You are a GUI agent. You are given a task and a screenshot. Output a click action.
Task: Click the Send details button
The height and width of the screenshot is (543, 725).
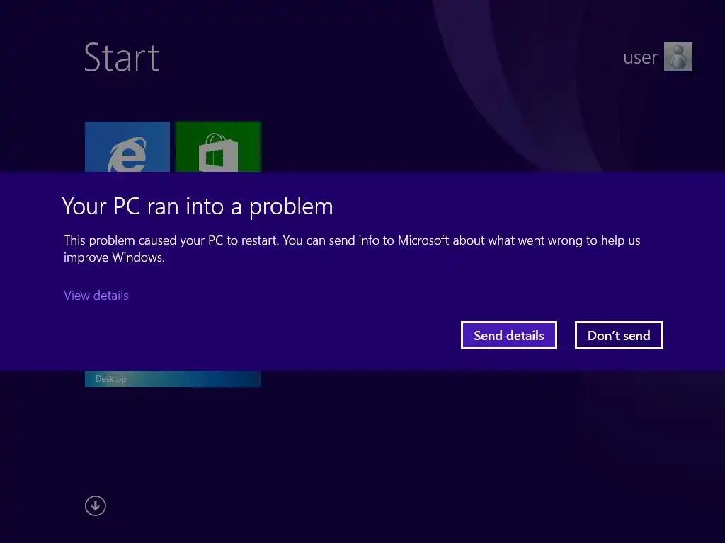[508, 335]
